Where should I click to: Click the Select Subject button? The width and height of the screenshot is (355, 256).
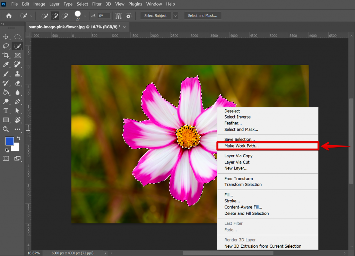155,16
